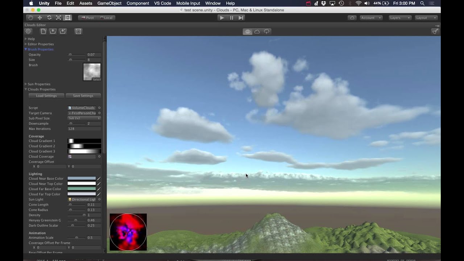
Task: Click the Density slider handle
Action: (84, 215)
